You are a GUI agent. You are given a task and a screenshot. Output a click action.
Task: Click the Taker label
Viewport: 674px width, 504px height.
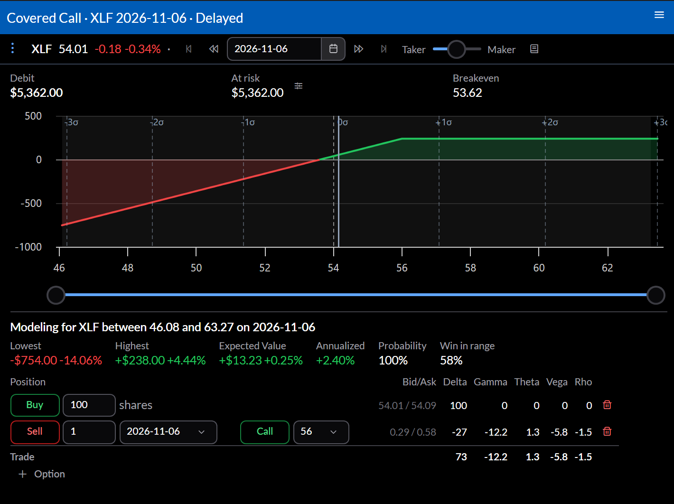click(413, 50)
